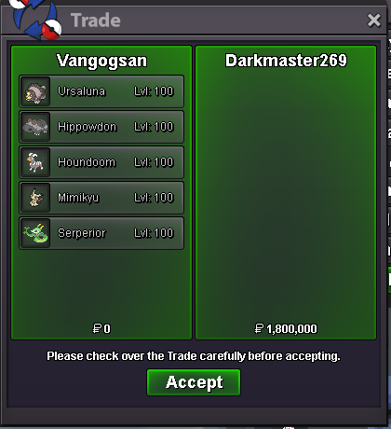Click Vangogsan's money amount of 0
Screen dimensions: 391x429
(101, 328)
